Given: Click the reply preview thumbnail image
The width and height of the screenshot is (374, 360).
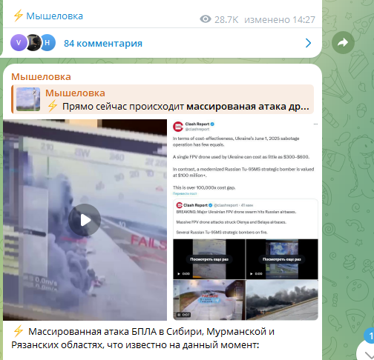Looking at the screenshot, I should [x=28, y=99].
